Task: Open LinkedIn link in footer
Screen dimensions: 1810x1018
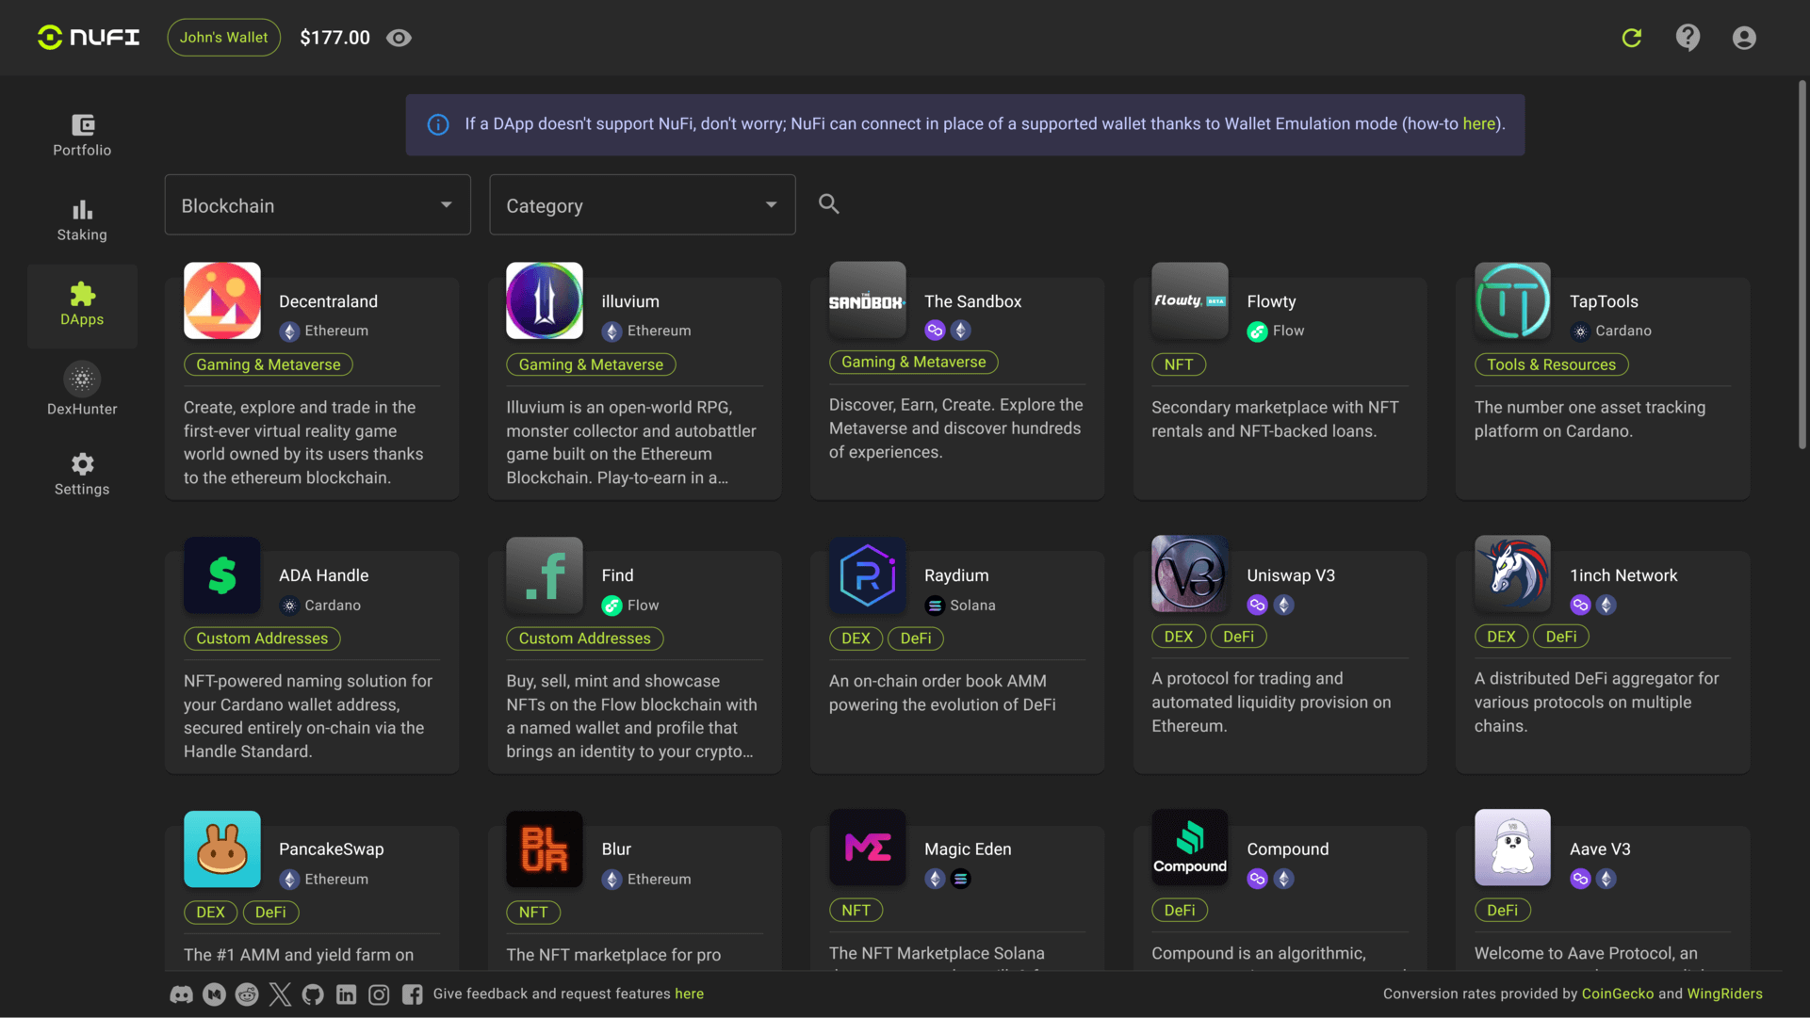Action: point(346,994)
